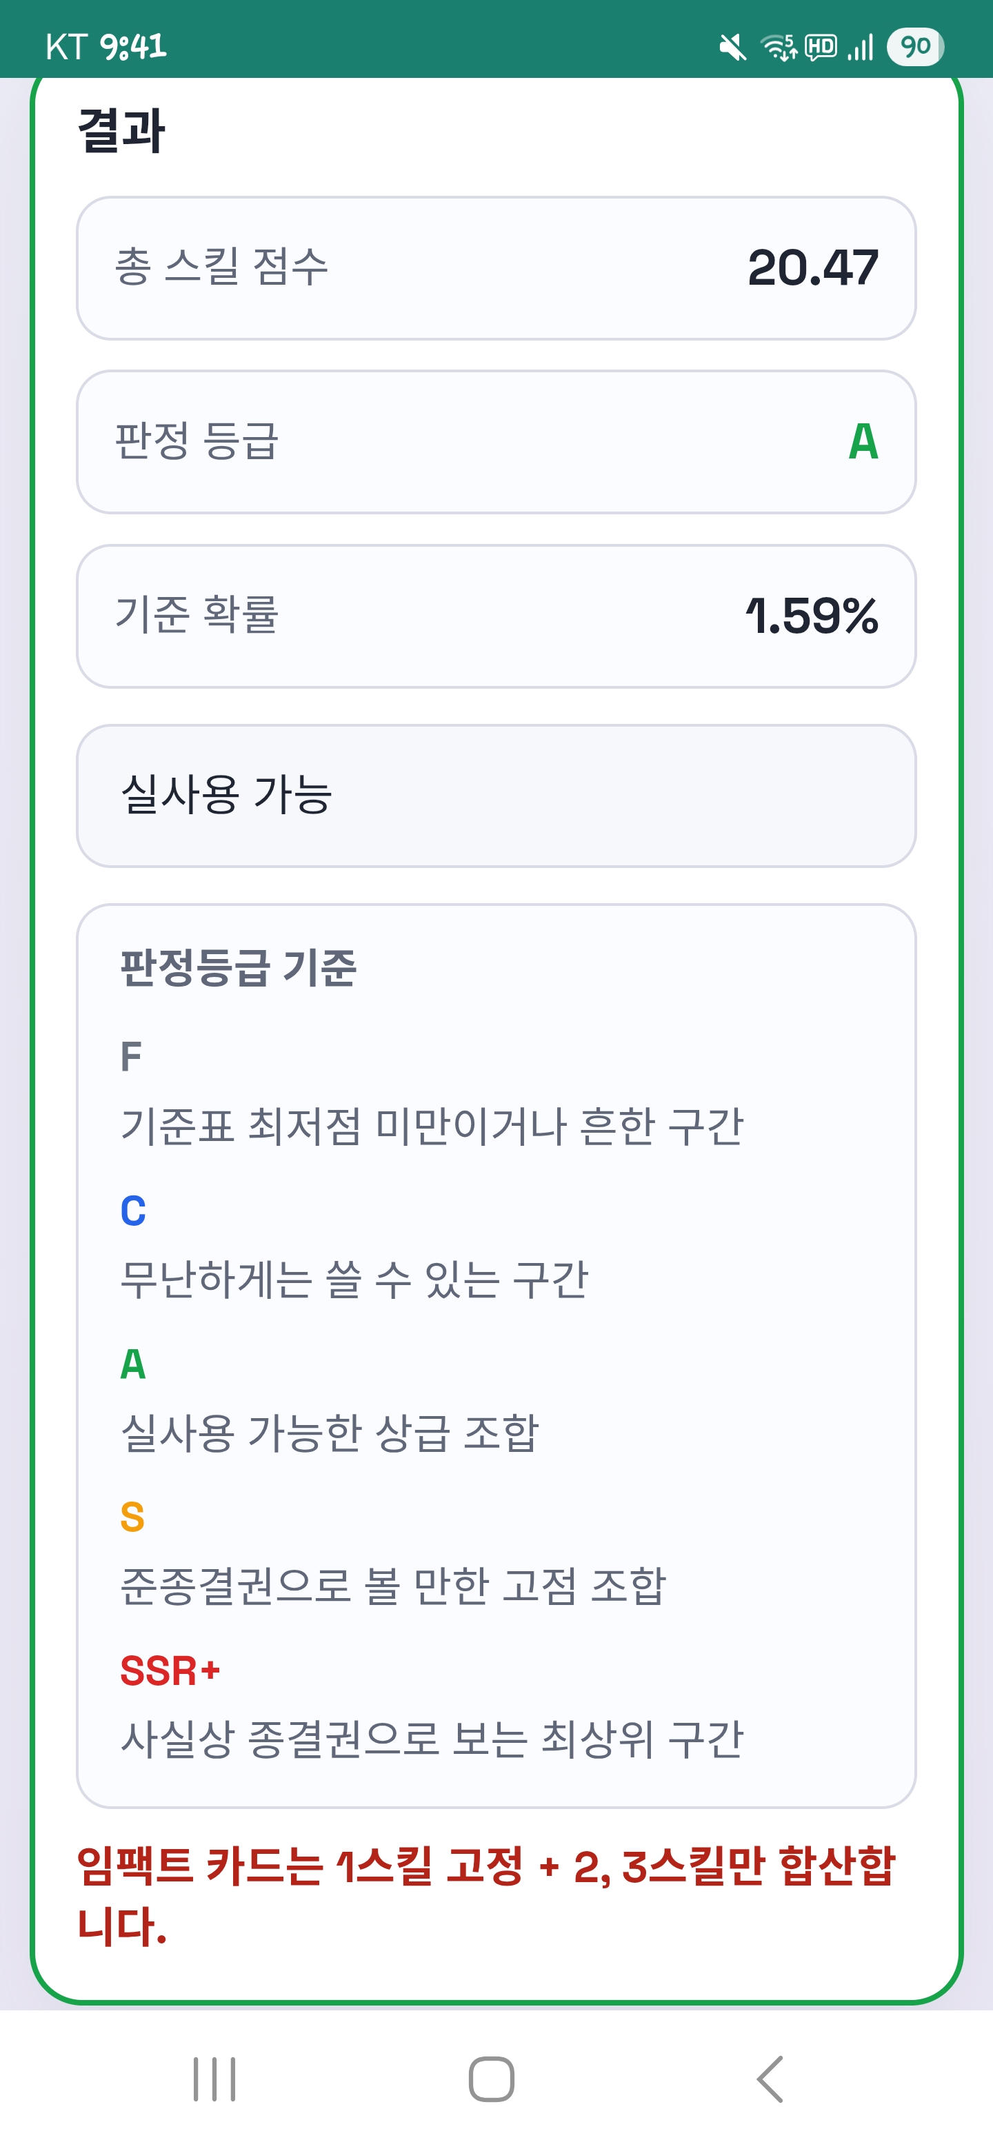
Task: Tap the HD call indicator icon
Action: 821,47
